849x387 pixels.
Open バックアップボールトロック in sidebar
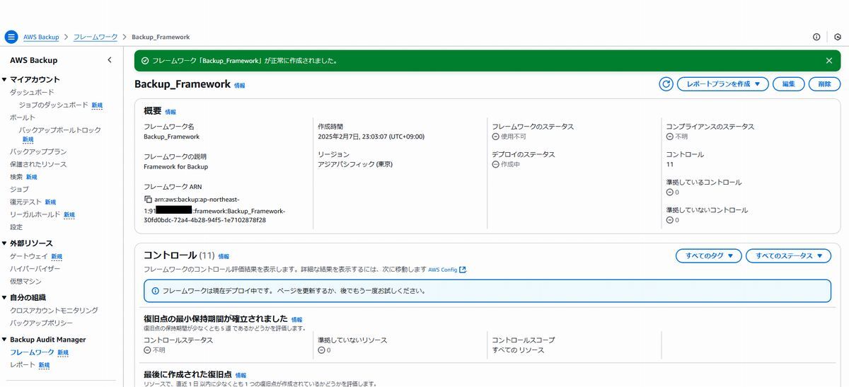pyautogui.click(x=59, y=130)
